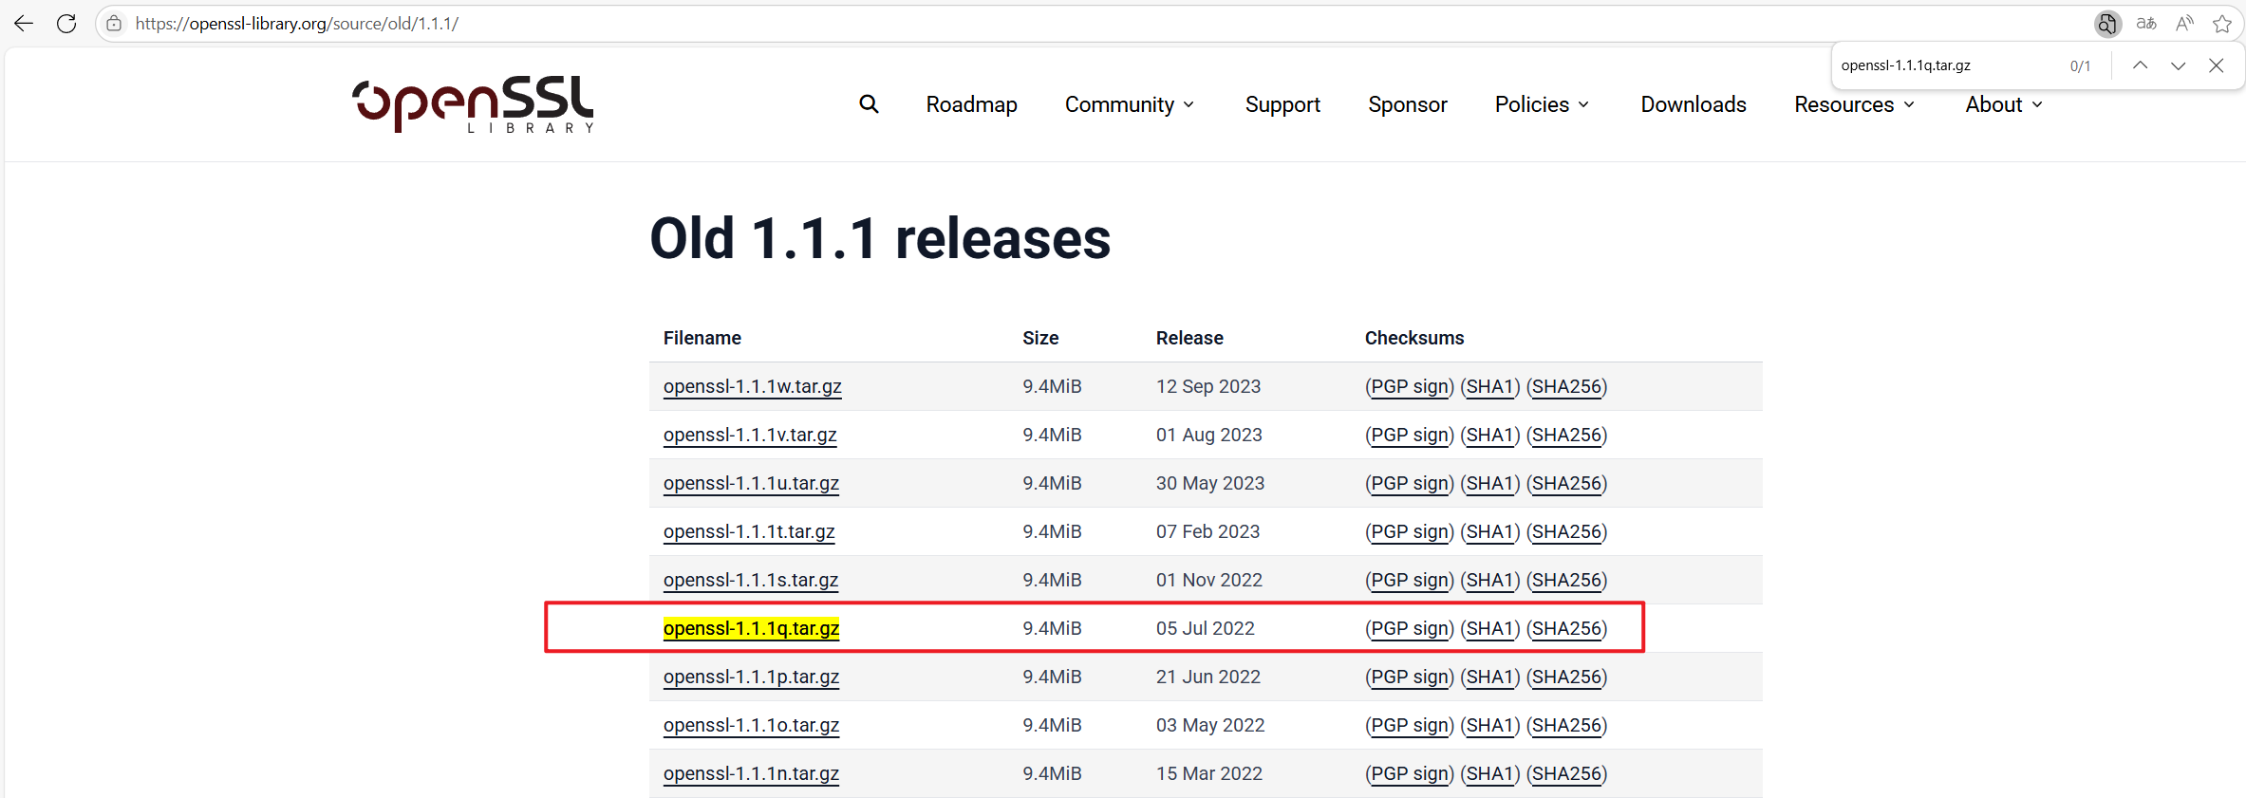Open SHA1 checksum for 1.1.1q release
Image resolution: width=2246 pixels, height=798 pixels.
(1489, 628)
